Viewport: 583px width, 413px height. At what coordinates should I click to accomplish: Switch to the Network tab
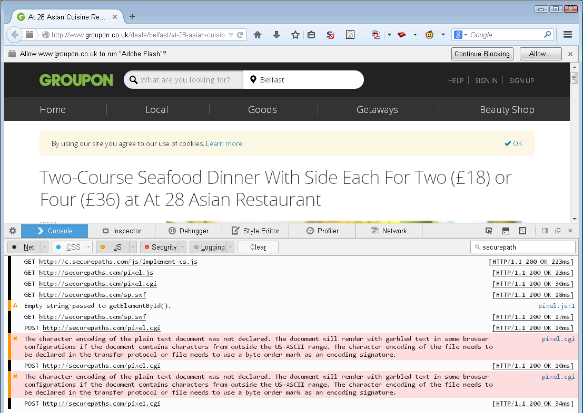coord(389,231)
